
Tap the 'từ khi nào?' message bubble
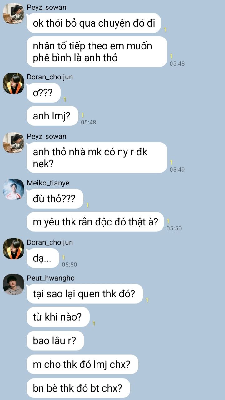(58, 317)
